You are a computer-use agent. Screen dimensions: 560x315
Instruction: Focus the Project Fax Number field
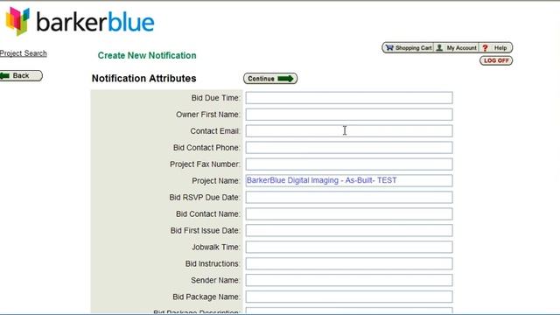(x=349, y=164)
